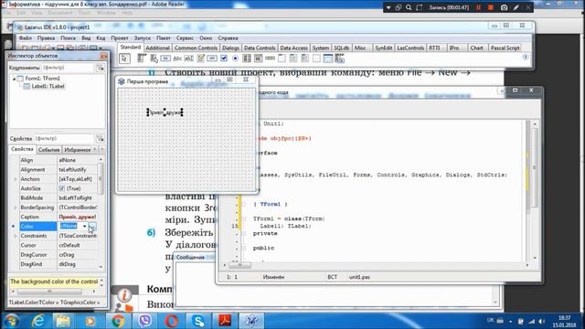This screenshot has width=585, height=329.
Task: Click the Color property ellipsis button
Action: pos(92,226)
